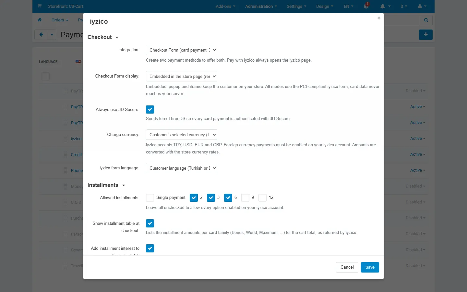Click the top search input field
The height and width of the screenshot is (292, 467).
click(x=401, y=20)
